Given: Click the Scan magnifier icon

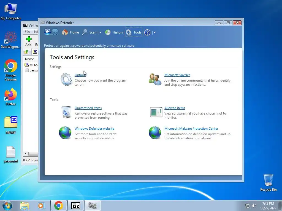Looking at the screenshot, I should coord(85,32).
